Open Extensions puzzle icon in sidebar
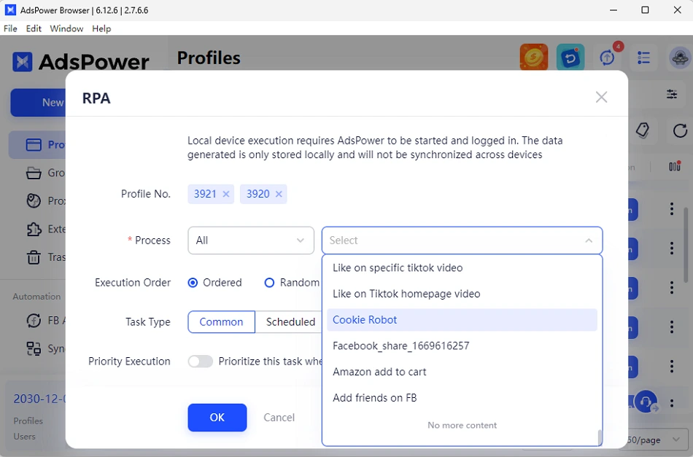The width and height of the screenshot is (693, 457). [34, 229]
